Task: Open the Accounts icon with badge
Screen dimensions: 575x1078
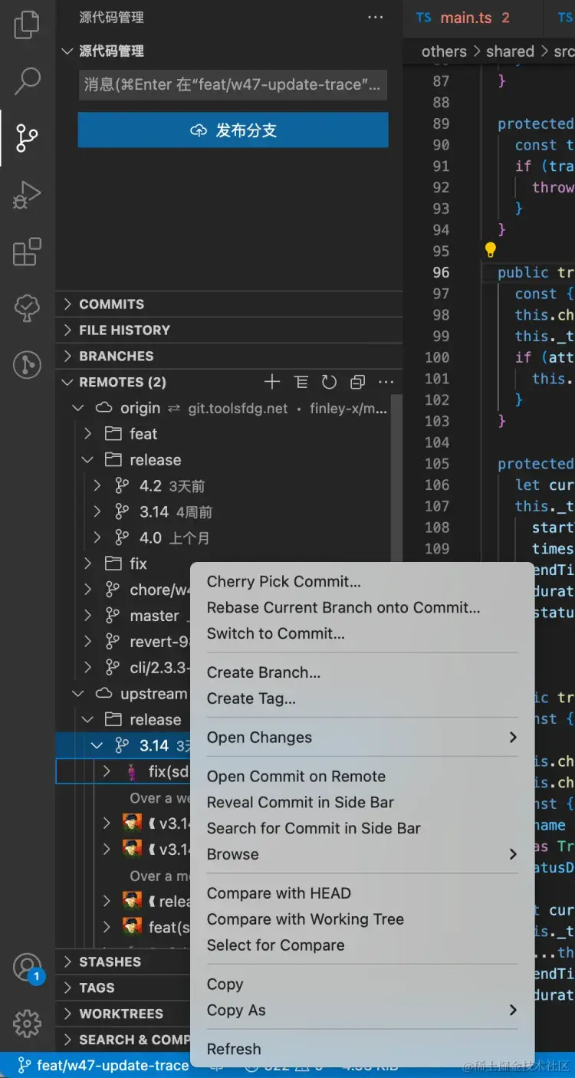Action: tap(27, 967)
